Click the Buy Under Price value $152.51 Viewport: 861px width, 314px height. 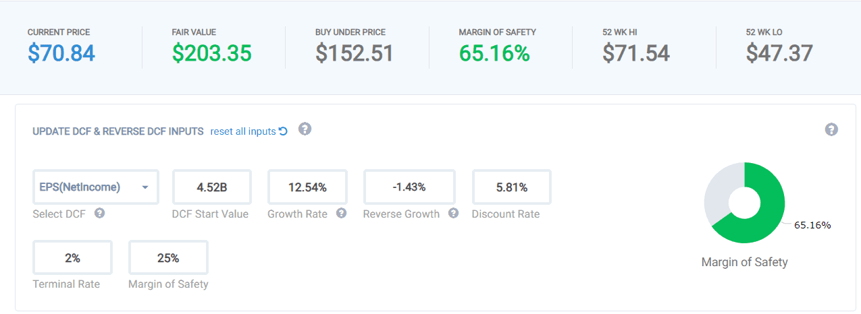354,53
